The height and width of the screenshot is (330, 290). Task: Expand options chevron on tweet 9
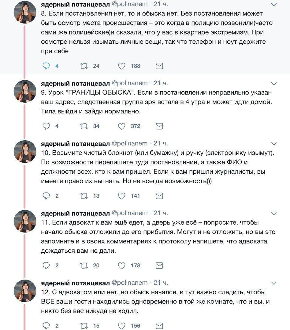pos(274,83)
